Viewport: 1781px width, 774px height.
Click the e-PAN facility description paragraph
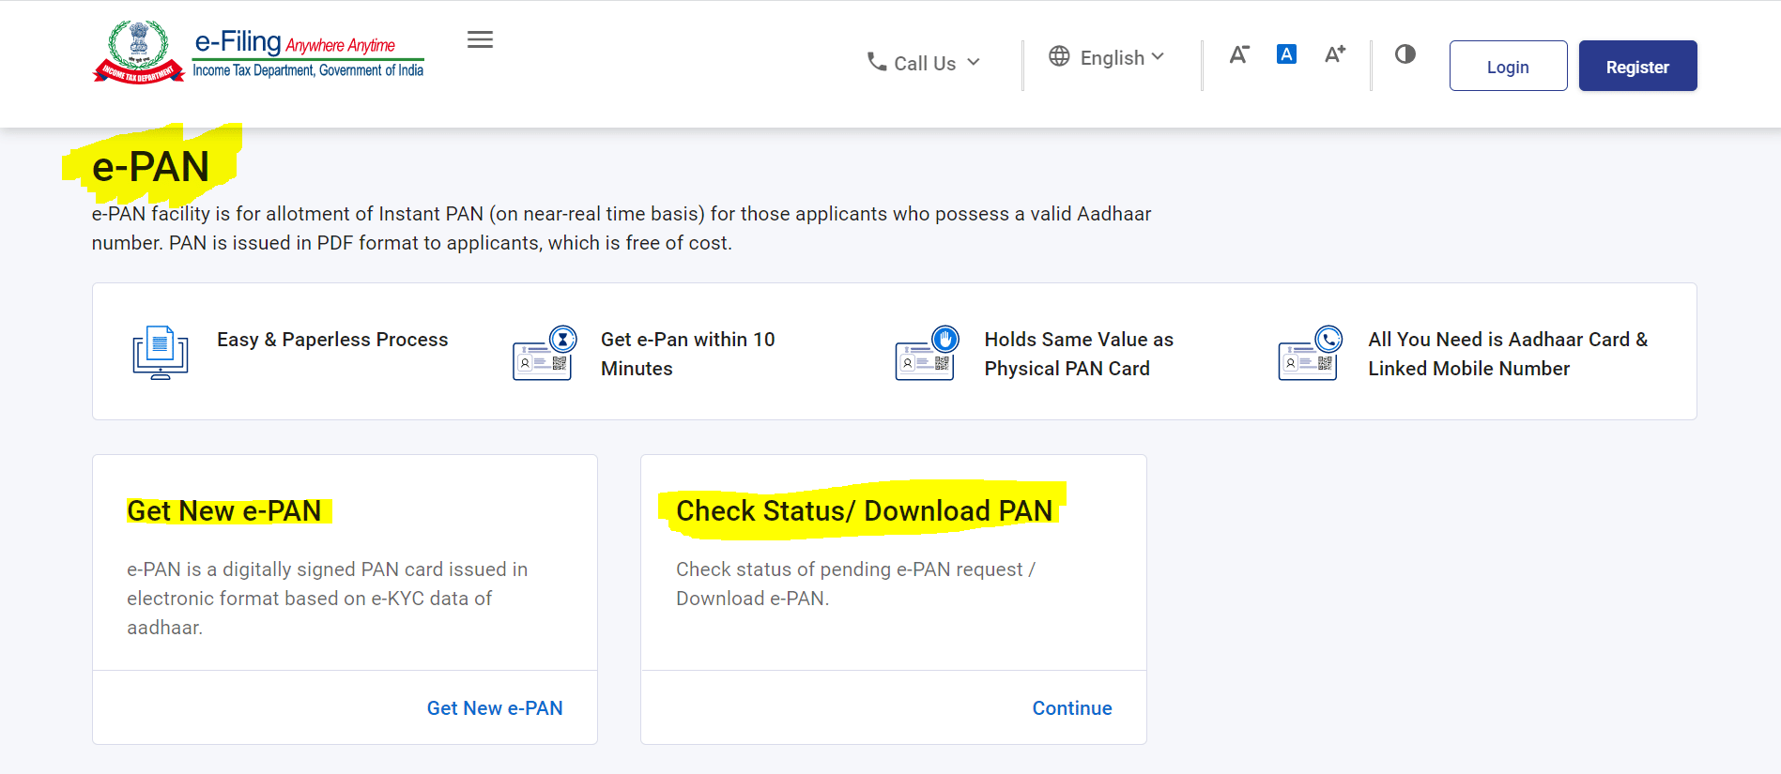pos(622,228)
